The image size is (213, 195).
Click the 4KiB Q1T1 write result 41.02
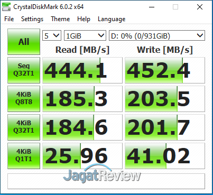[x=165, y=156]
